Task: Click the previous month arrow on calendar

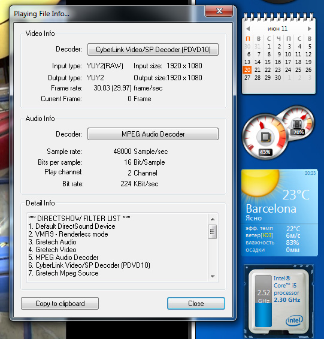Action: point(248,29)
